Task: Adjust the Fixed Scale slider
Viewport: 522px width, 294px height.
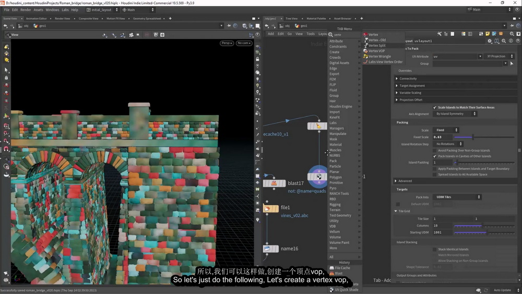Action: (484, 137)
